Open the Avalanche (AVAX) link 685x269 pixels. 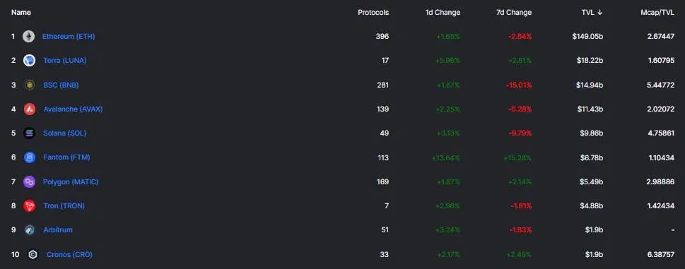click(73, 109)
